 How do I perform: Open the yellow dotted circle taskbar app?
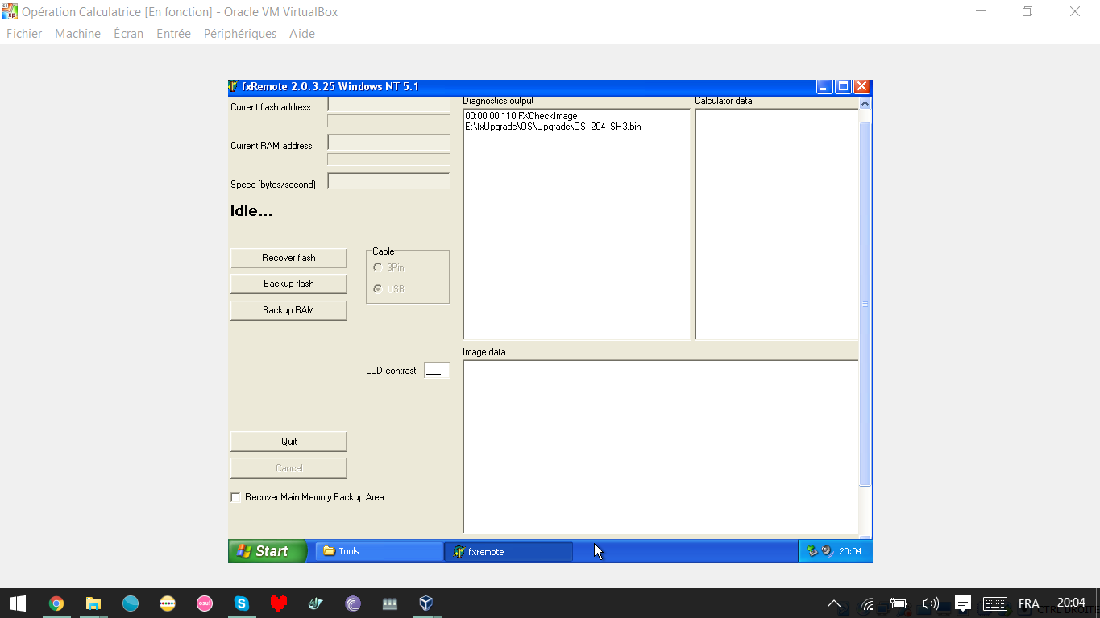tap(168, 603)
